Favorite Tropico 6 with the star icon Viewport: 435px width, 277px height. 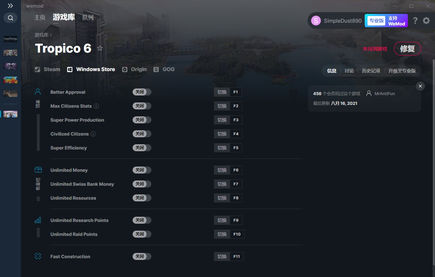(x=100, y=48)
